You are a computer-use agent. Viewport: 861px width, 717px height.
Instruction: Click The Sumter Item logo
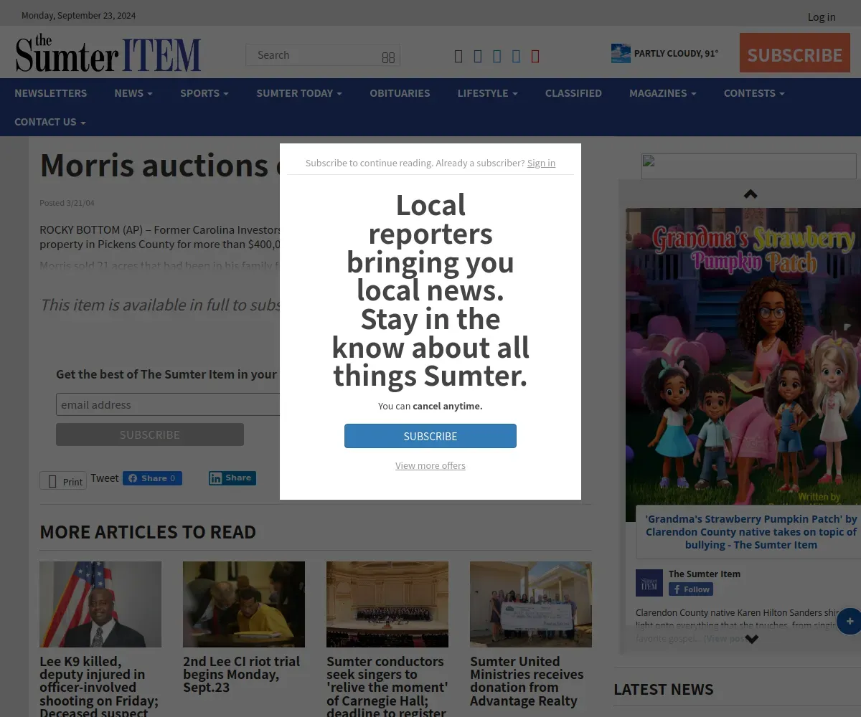coord(108,53)
